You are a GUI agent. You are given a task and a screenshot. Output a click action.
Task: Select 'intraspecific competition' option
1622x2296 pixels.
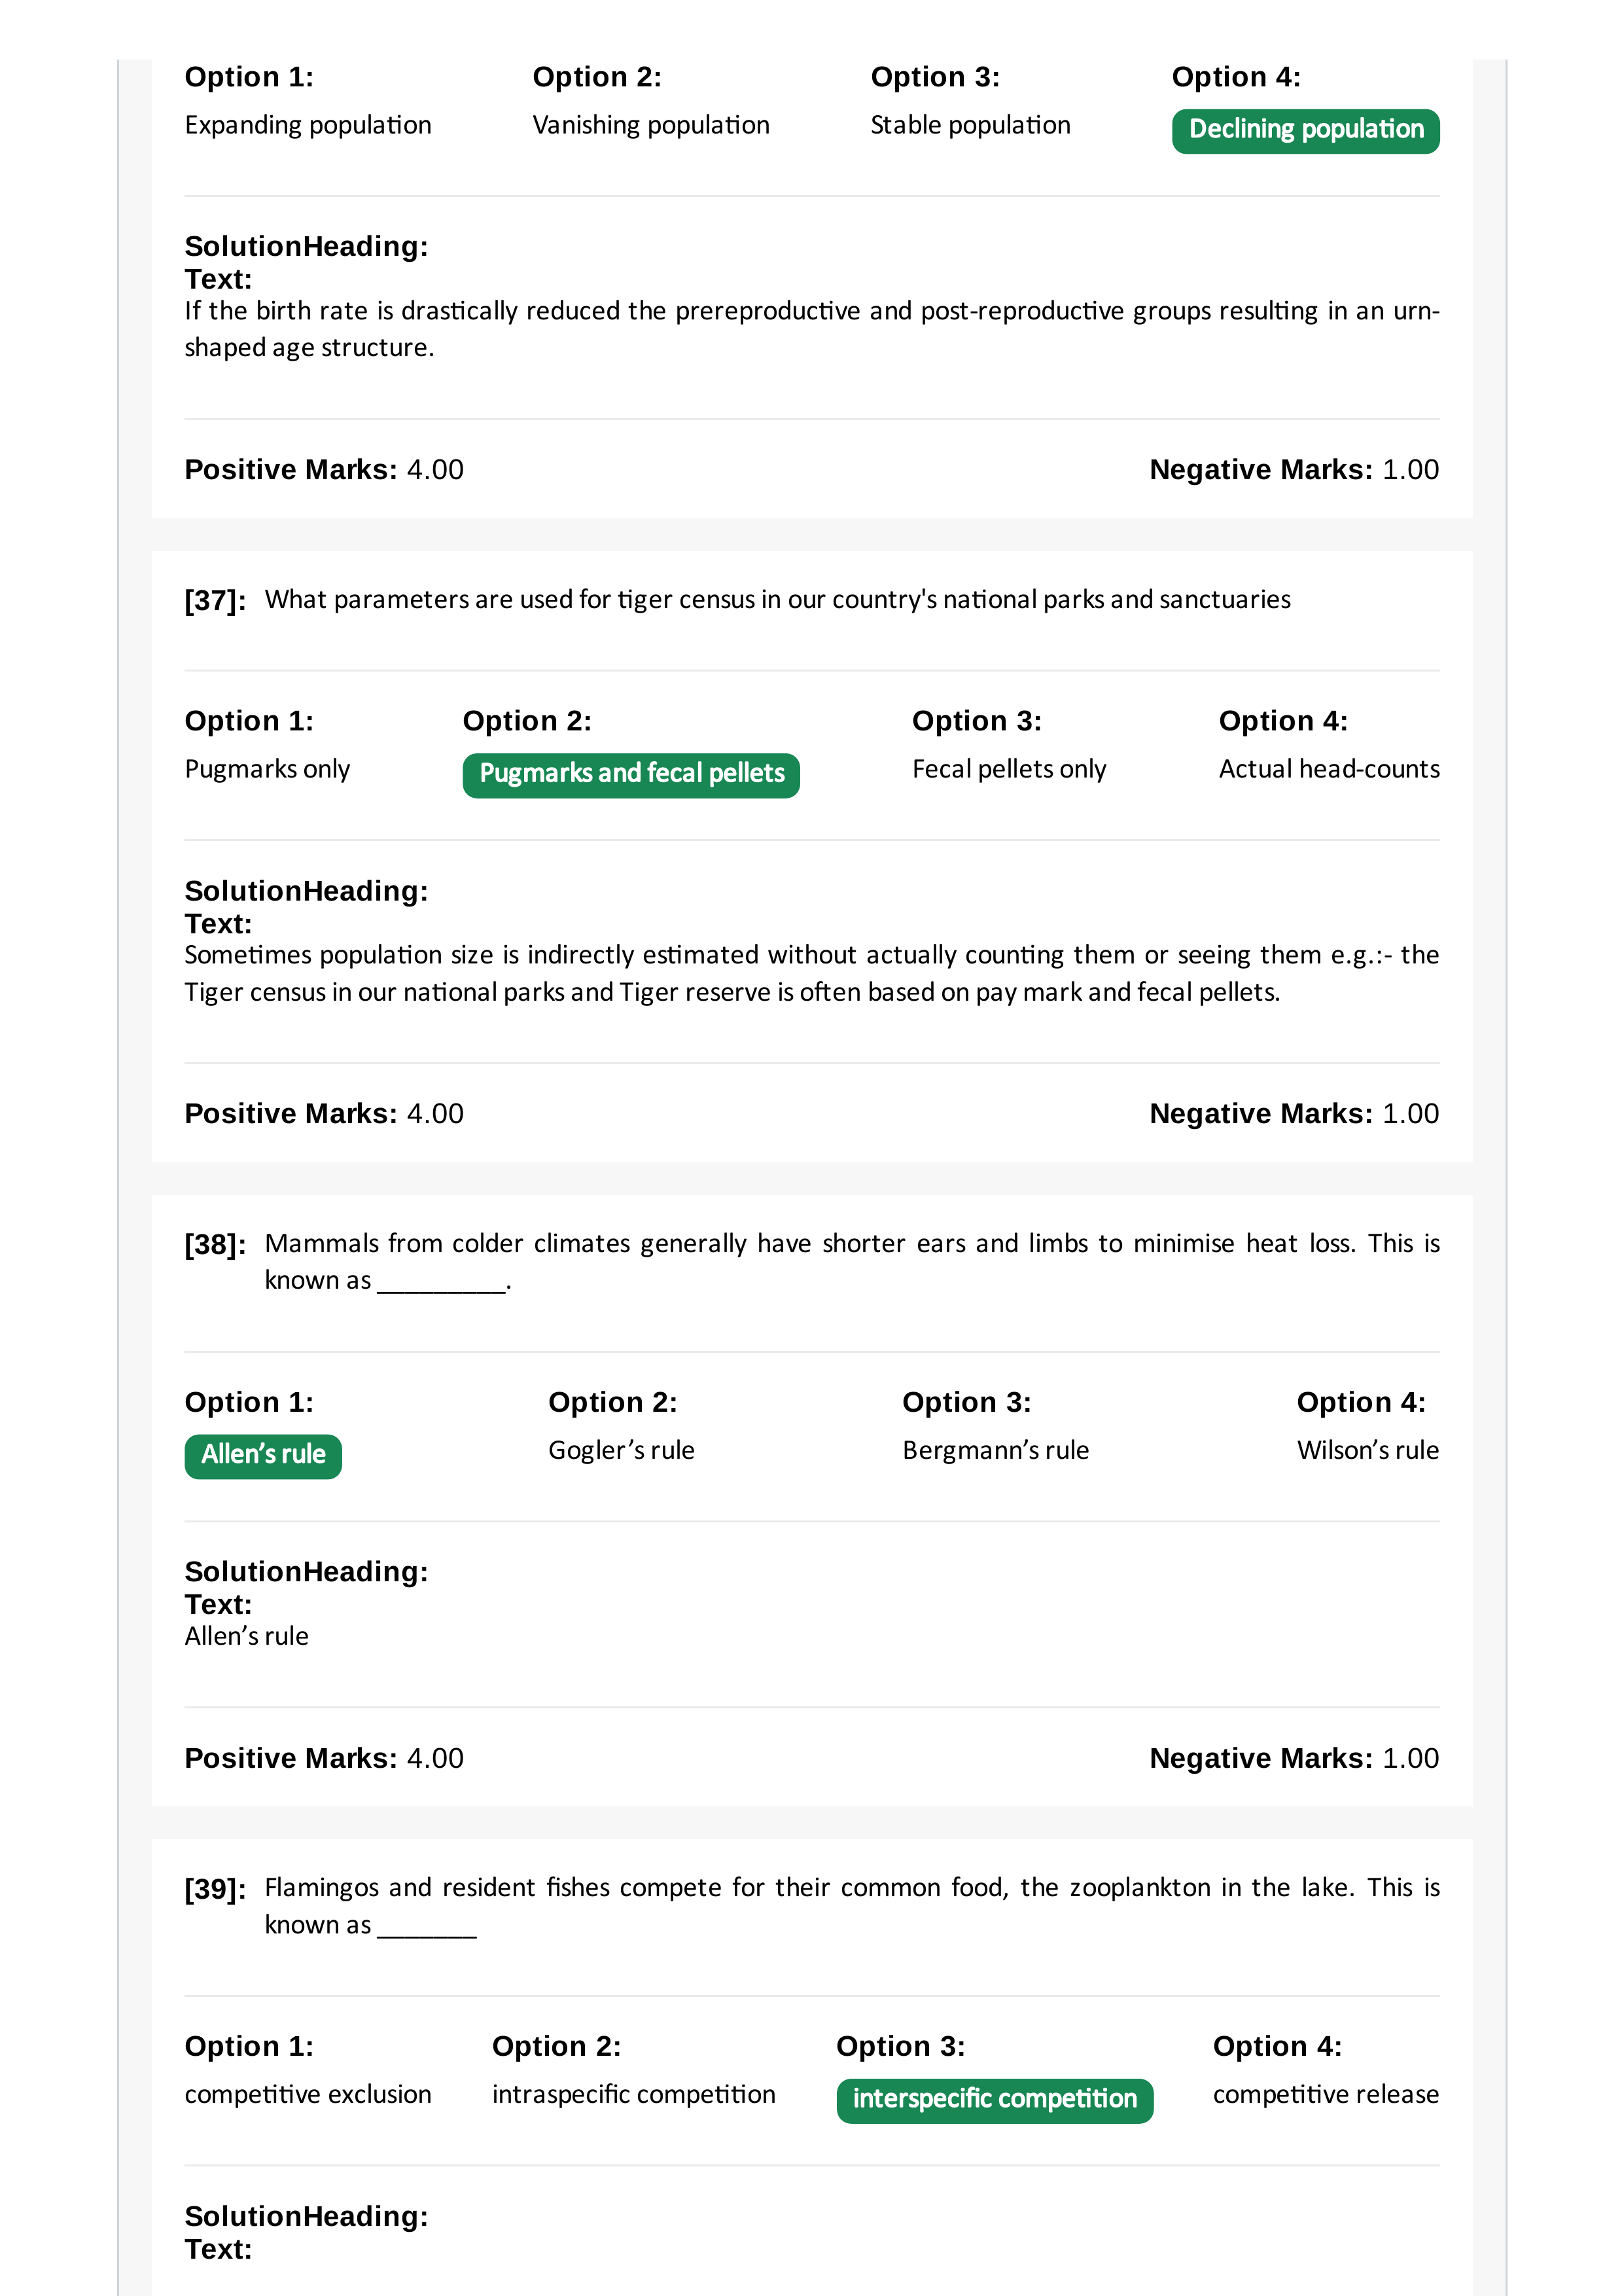pyautogui.click(x=633, y=2094)
